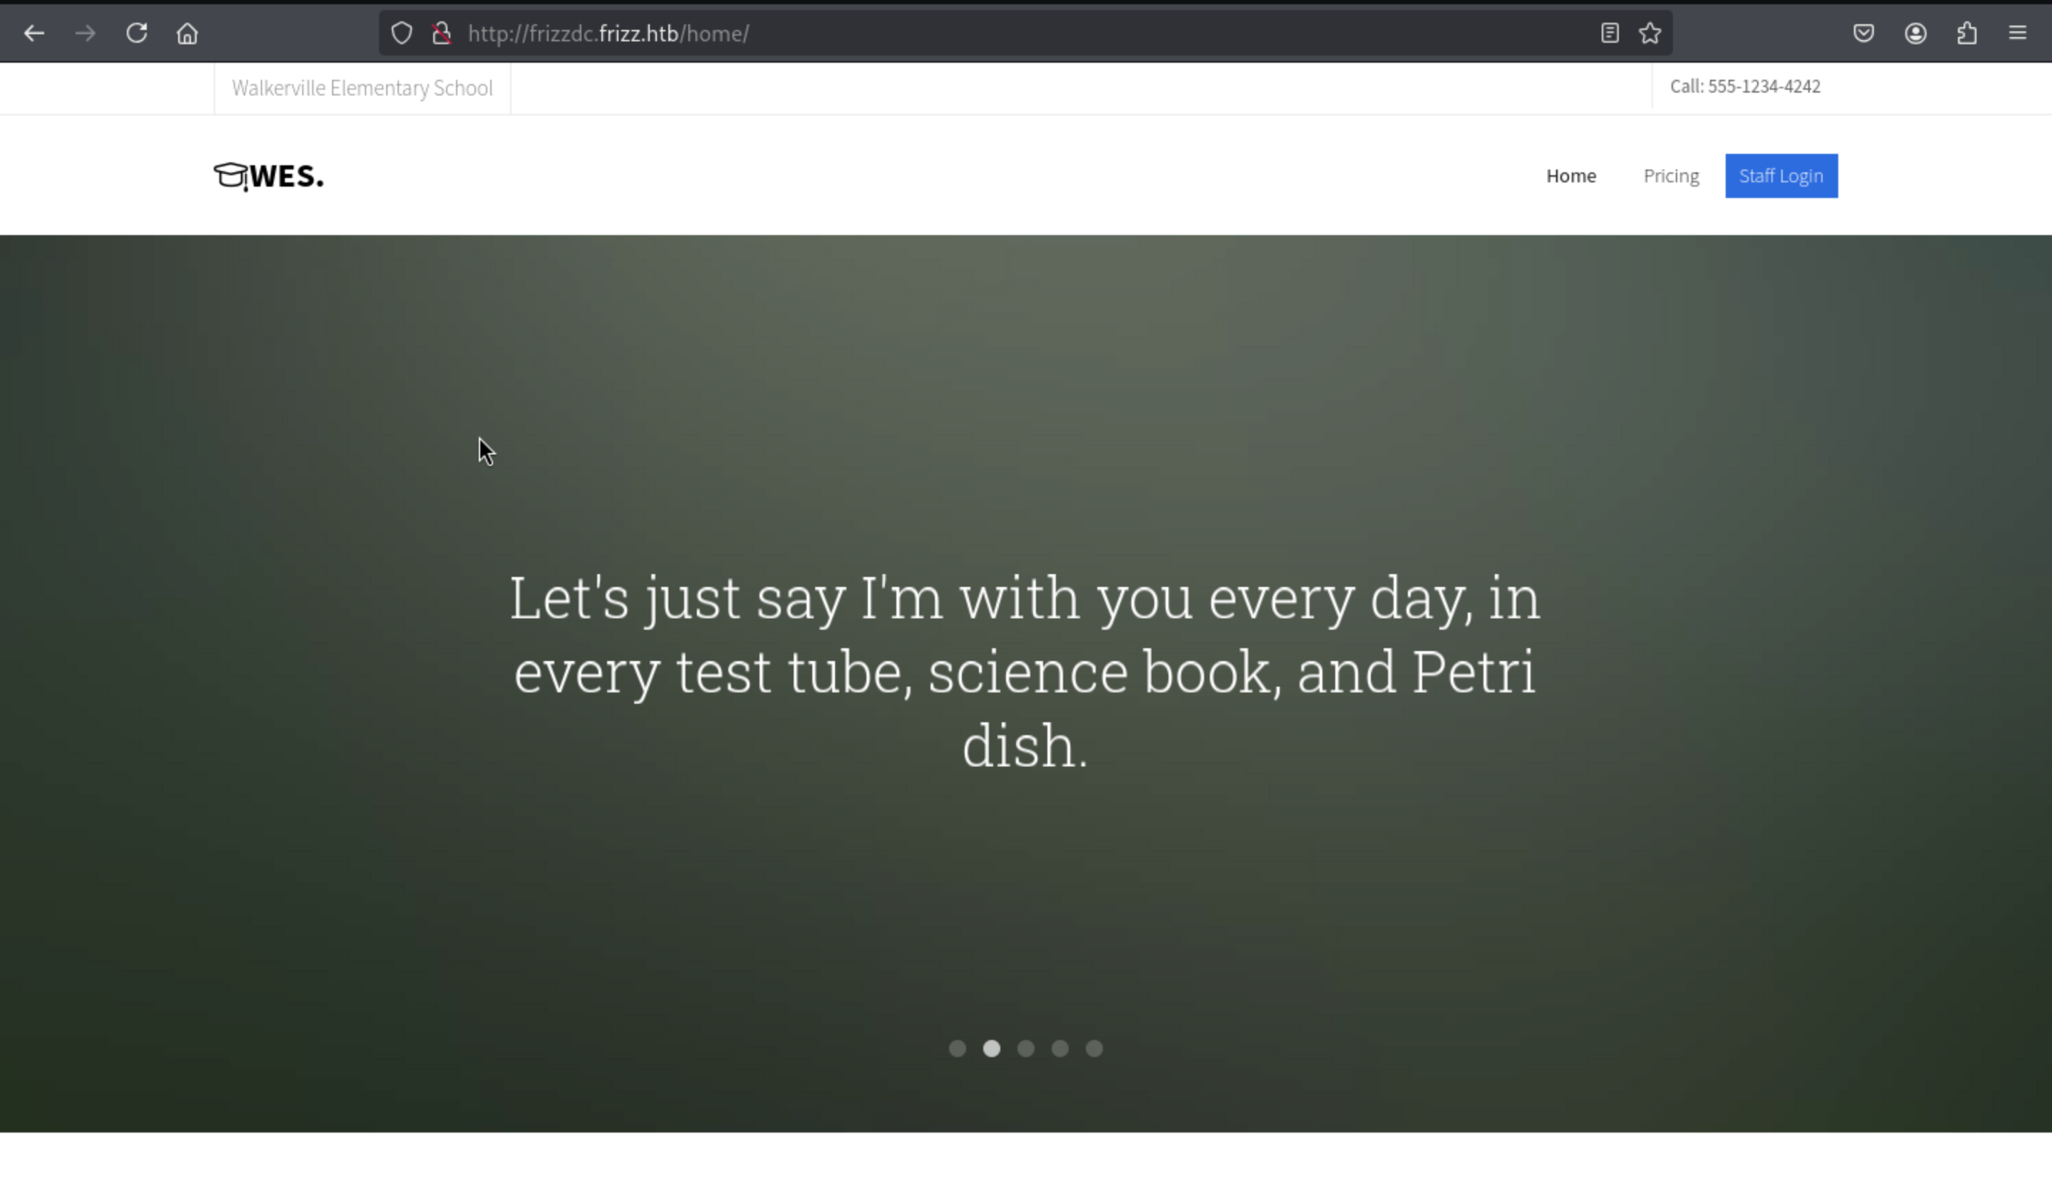Go back to the previous page
2052x1181 pixels.
pos(34,33)
